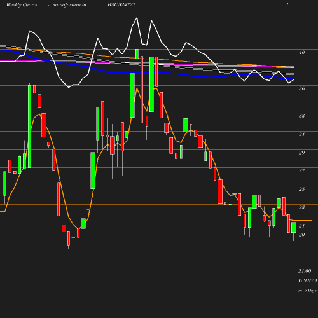Click the price axis label '29'

[x=301, y=153]
